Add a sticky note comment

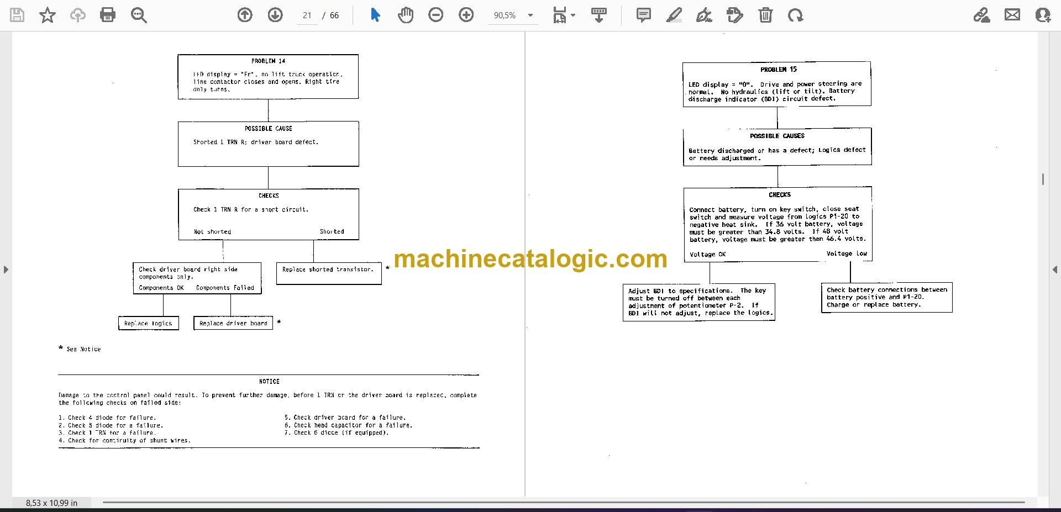tap(643, 15)
